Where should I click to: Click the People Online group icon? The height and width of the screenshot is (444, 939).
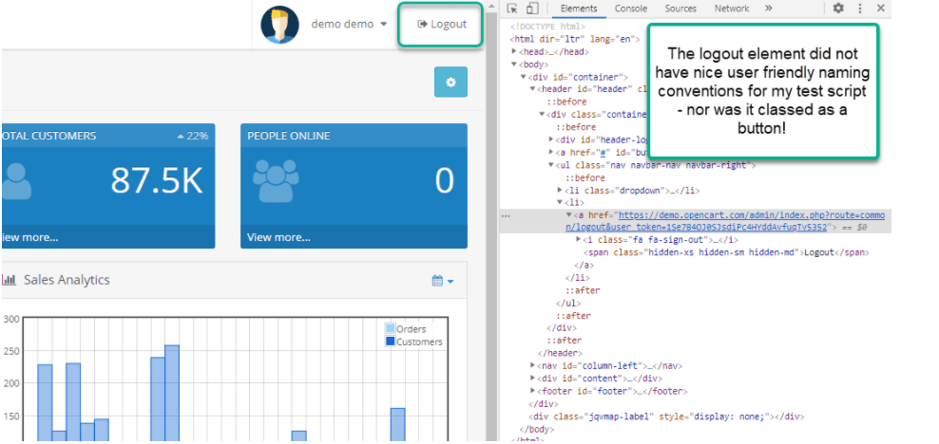[274, 179]
